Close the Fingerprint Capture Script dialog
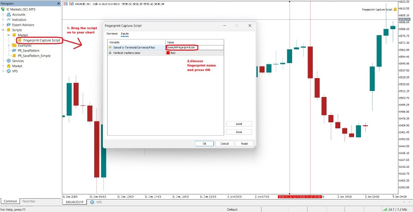Viewport: 413px width, 212px height. (x=250, y=25)
